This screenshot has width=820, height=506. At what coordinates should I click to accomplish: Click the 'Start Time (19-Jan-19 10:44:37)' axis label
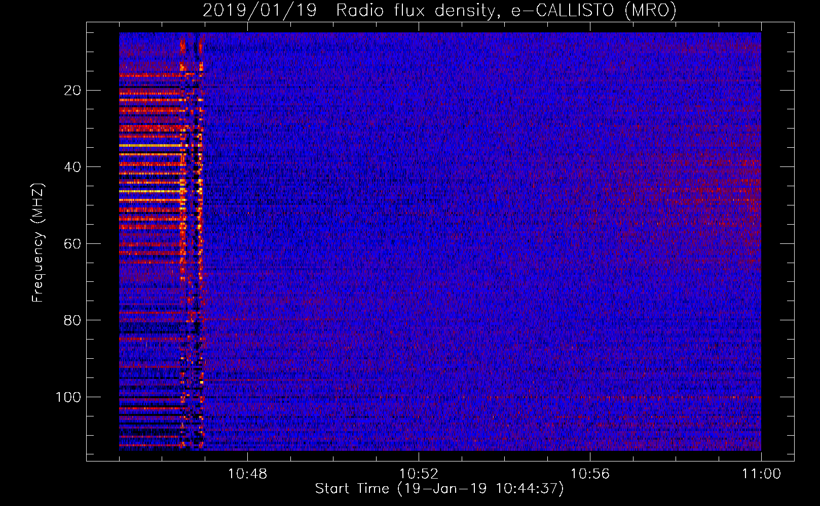click(439, 489)
